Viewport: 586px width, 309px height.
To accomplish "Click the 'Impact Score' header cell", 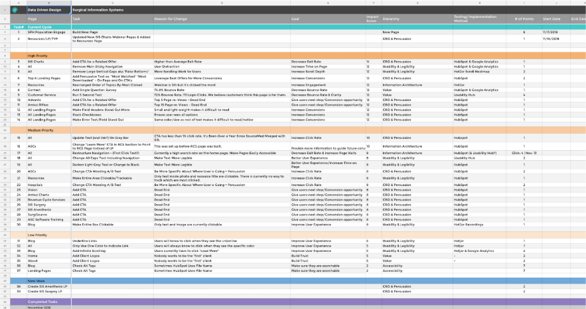I will [372, 19].
